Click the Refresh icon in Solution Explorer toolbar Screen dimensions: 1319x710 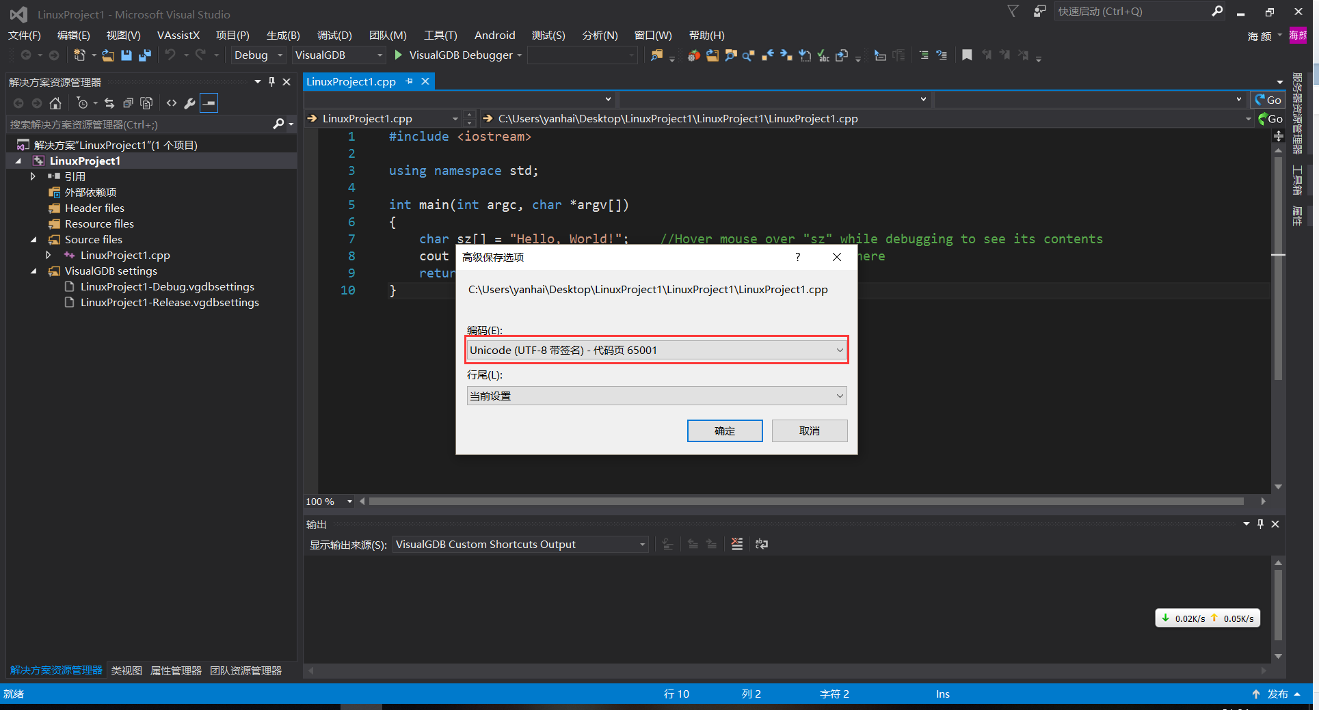pyautogui.click(x=109, y=103)
